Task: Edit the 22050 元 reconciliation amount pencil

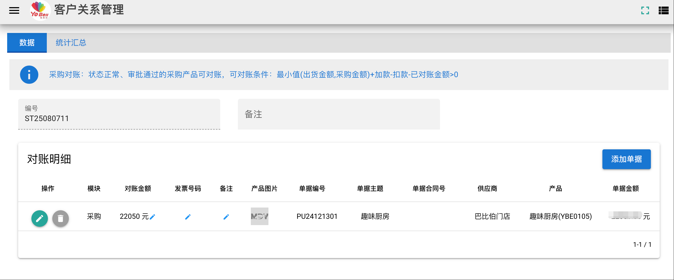Action: tap(152, 217)
